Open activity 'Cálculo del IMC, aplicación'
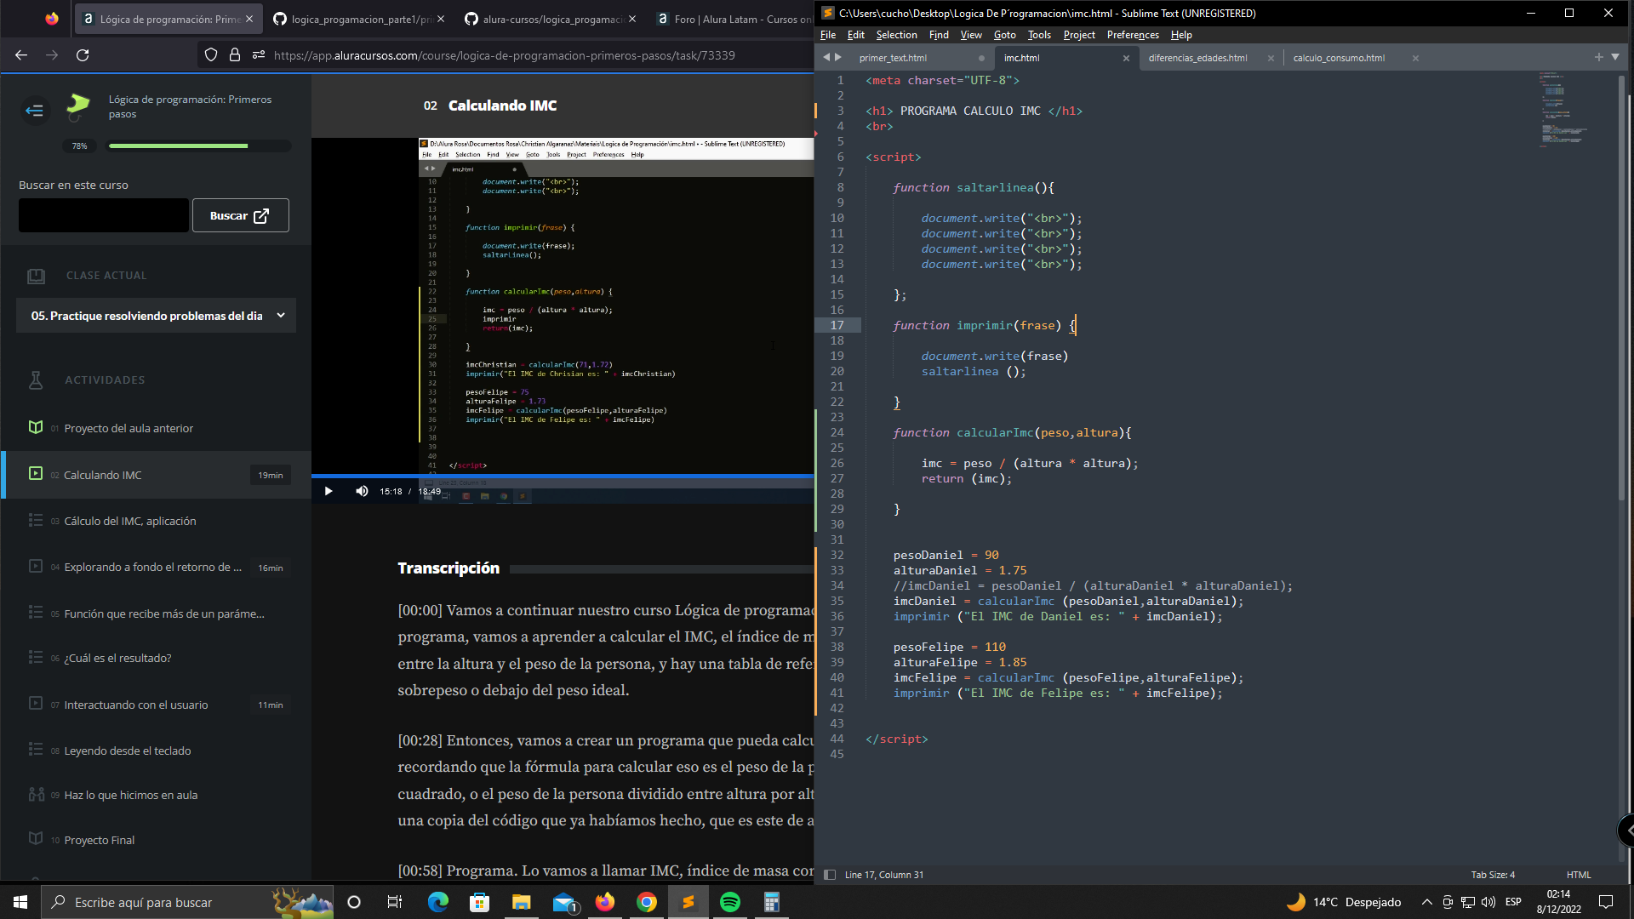1634x919 pixels. point(130,521)
